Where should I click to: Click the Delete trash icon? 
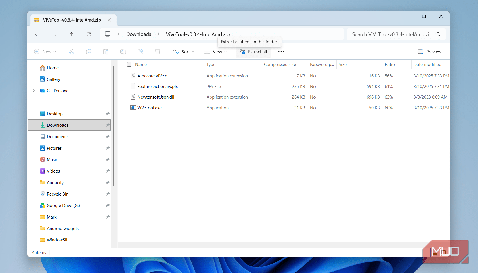click(158, 52)
